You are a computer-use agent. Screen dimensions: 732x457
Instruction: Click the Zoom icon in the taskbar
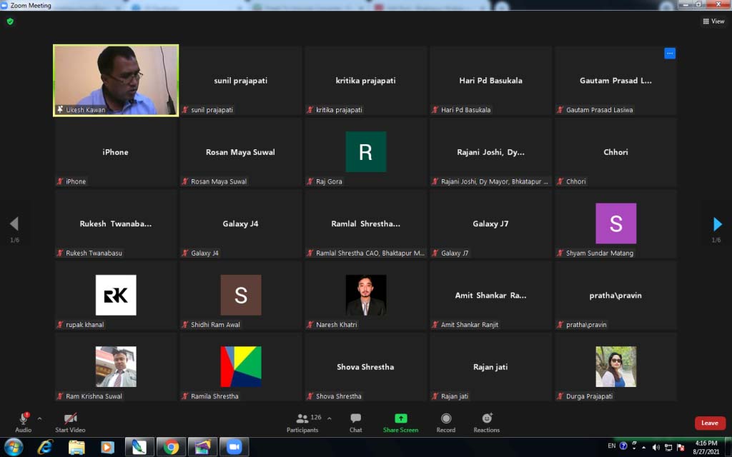[x=234, y=447]
